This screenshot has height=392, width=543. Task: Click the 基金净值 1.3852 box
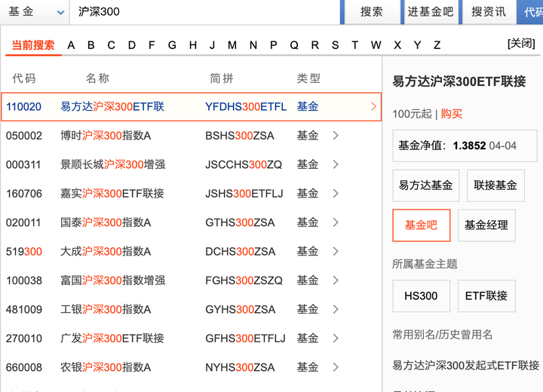point(465,145)
